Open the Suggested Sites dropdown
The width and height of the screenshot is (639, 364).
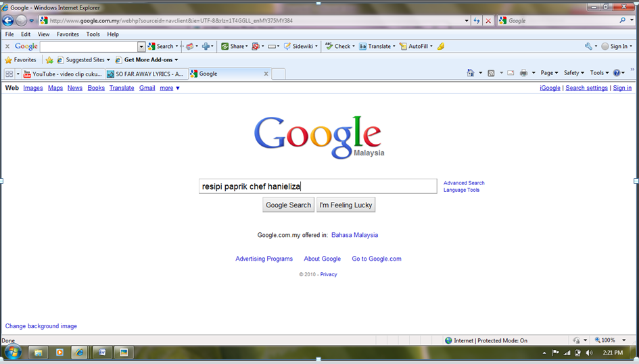click(84, 60)
